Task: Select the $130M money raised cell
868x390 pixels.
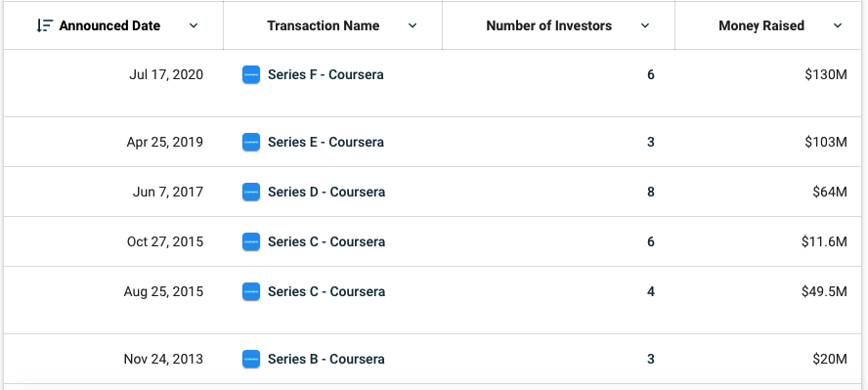Action: click(x=826, y=74)
